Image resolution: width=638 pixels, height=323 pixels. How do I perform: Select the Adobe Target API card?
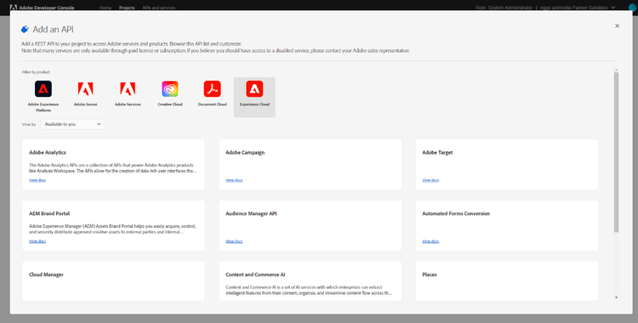click(507, 164)
